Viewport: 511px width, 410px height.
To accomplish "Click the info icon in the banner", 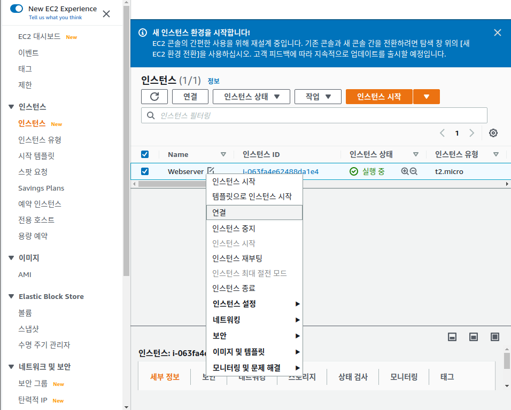I will click(x=143, y=33).
